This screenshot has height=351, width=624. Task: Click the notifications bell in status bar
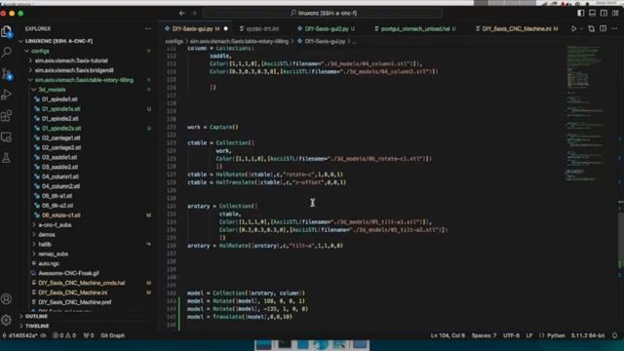pos(615,335)
